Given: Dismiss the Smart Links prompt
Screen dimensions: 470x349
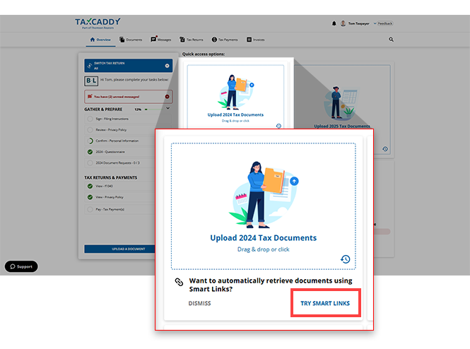Looking at the screenshot, I should (x=199, y=304).
